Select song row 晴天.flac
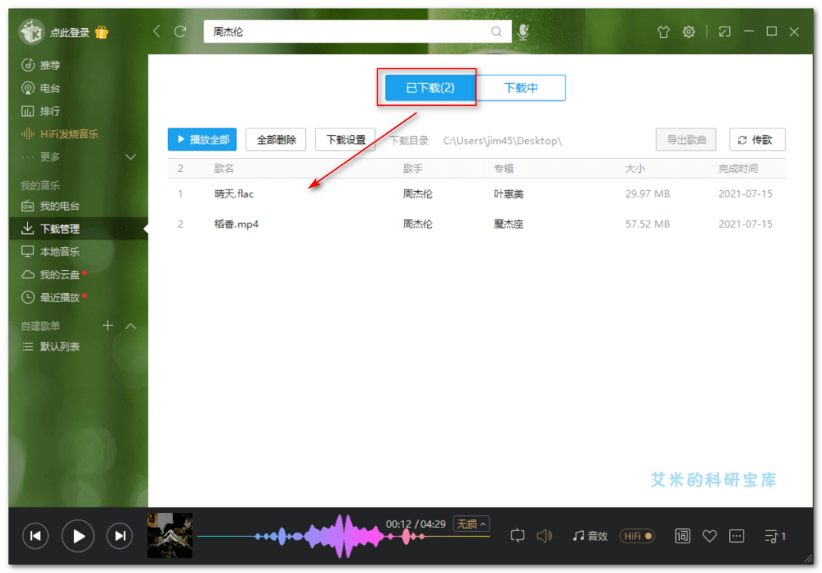Image resolution: width=822 pixels, height=573 pixels. pyautogui.click(x=476, y=194)
